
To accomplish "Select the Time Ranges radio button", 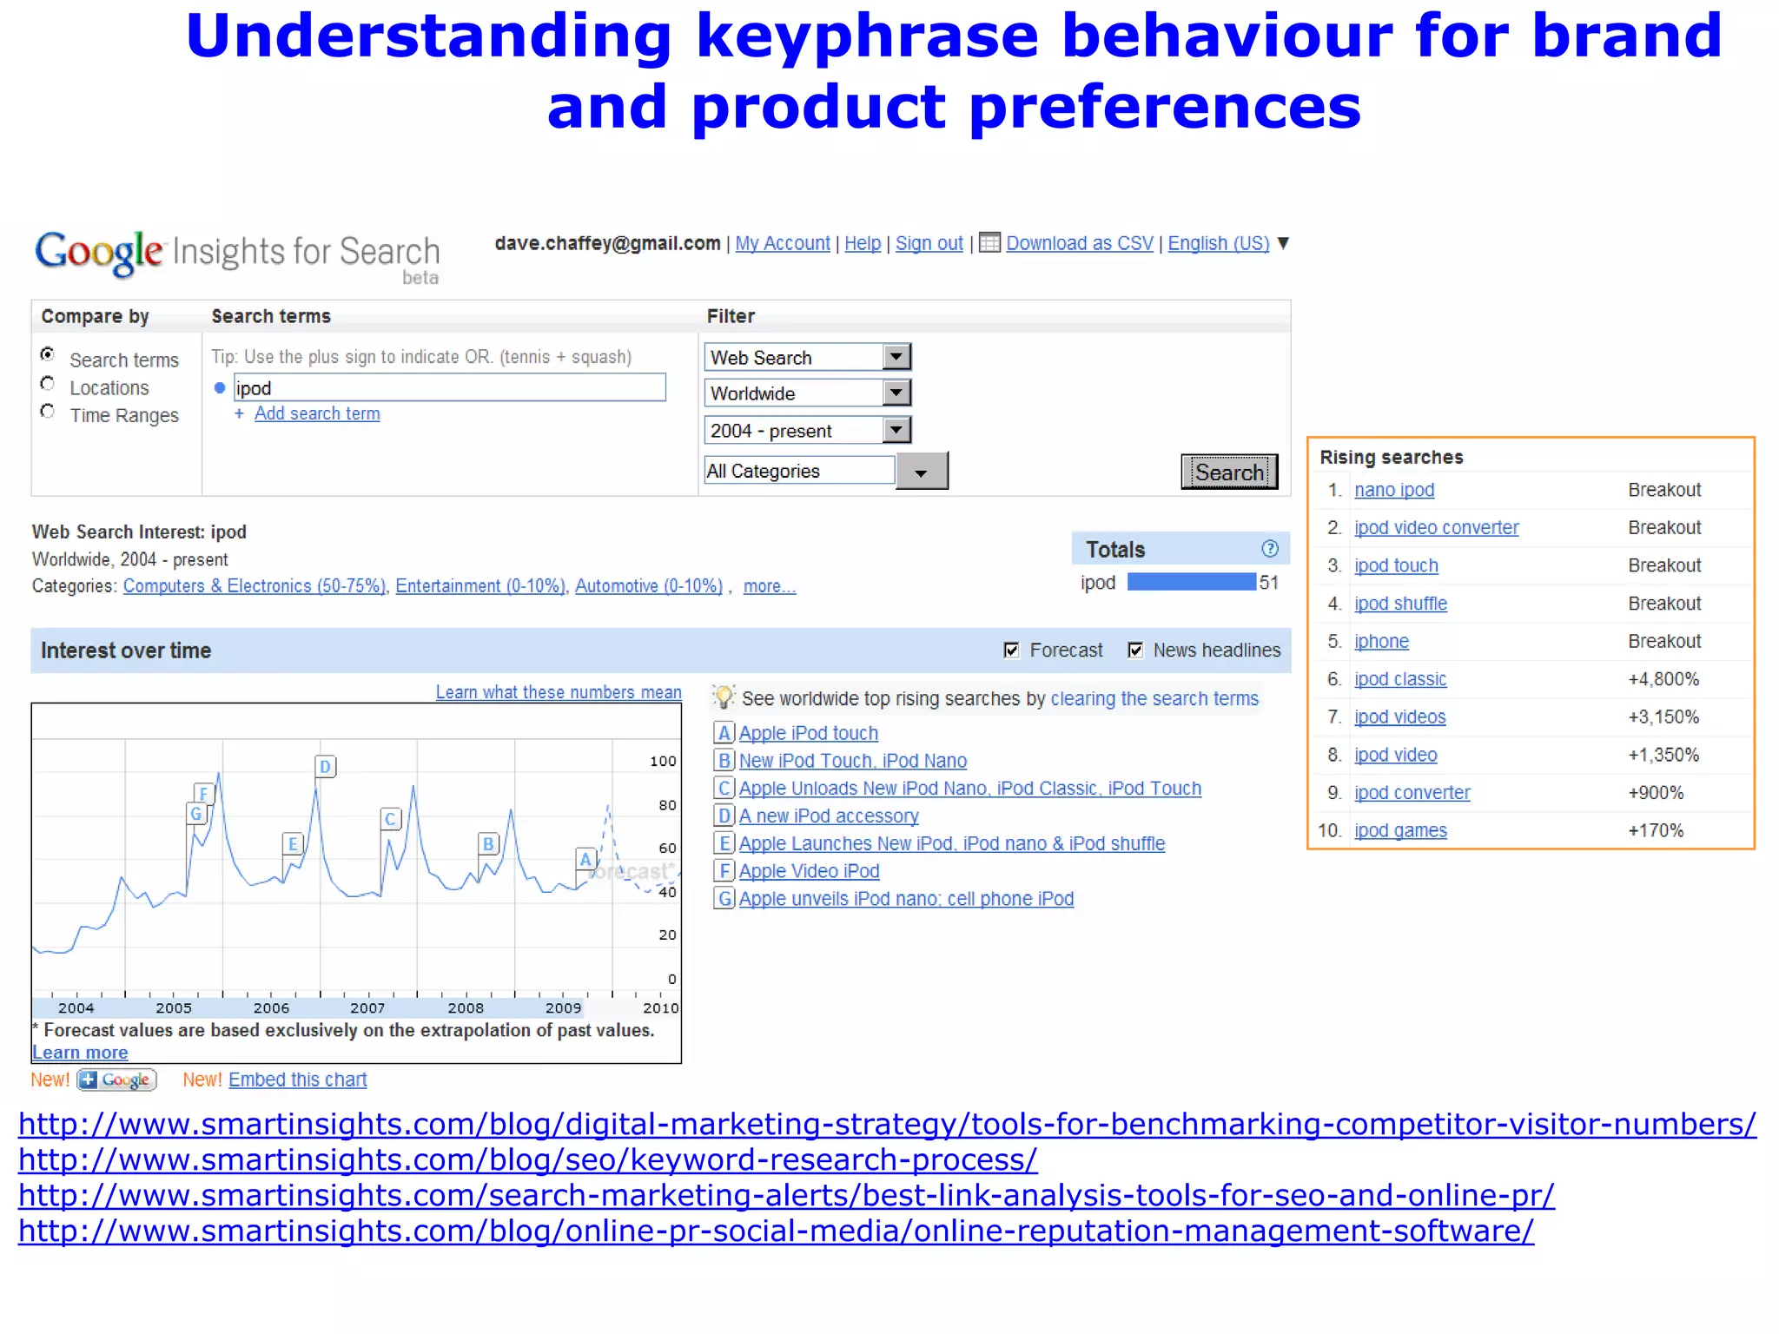I will (x=48, y=411).
